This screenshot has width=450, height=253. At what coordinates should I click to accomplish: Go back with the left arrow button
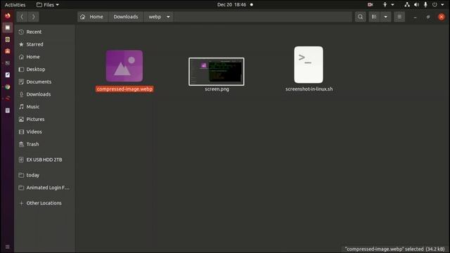tap(22, 17)
